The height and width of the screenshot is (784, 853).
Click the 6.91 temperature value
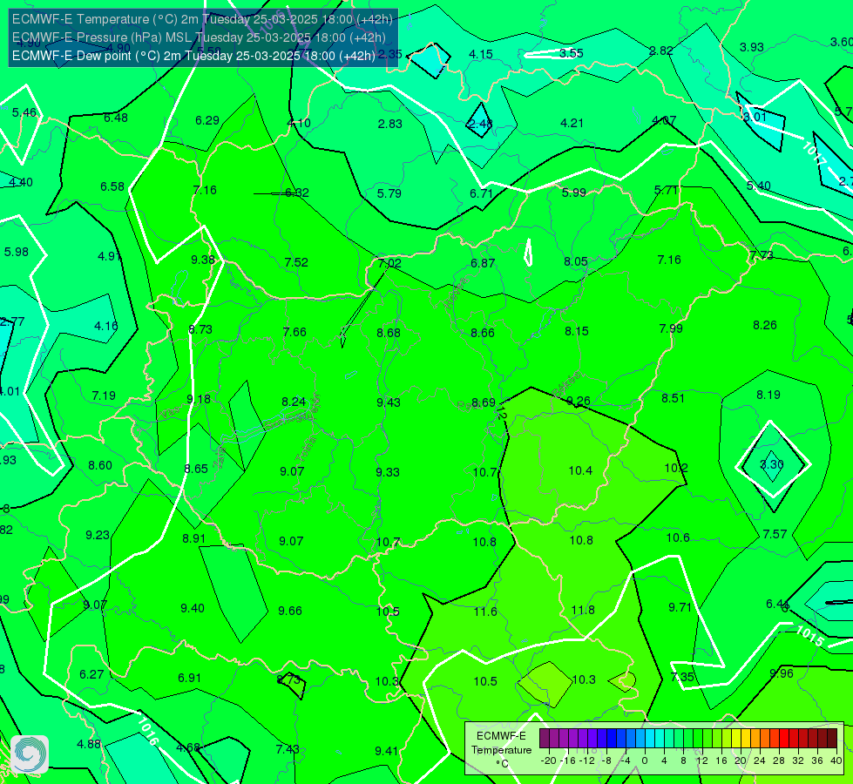point(189,678)
